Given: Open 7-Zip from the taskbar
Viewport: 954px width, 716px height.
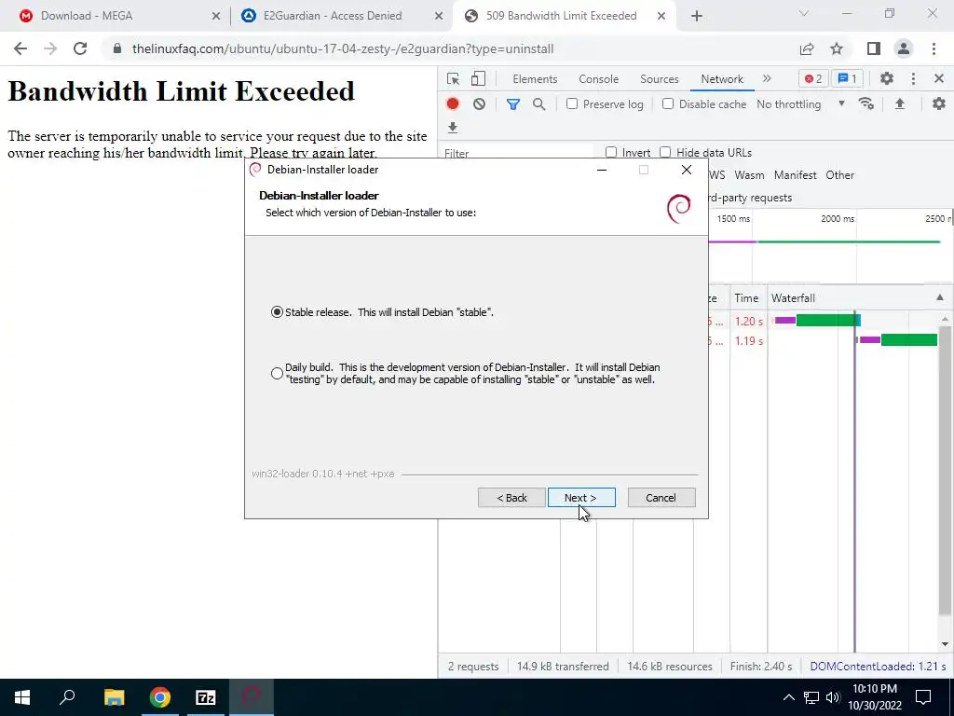Looking at the screenshot, I should point(206,697).
